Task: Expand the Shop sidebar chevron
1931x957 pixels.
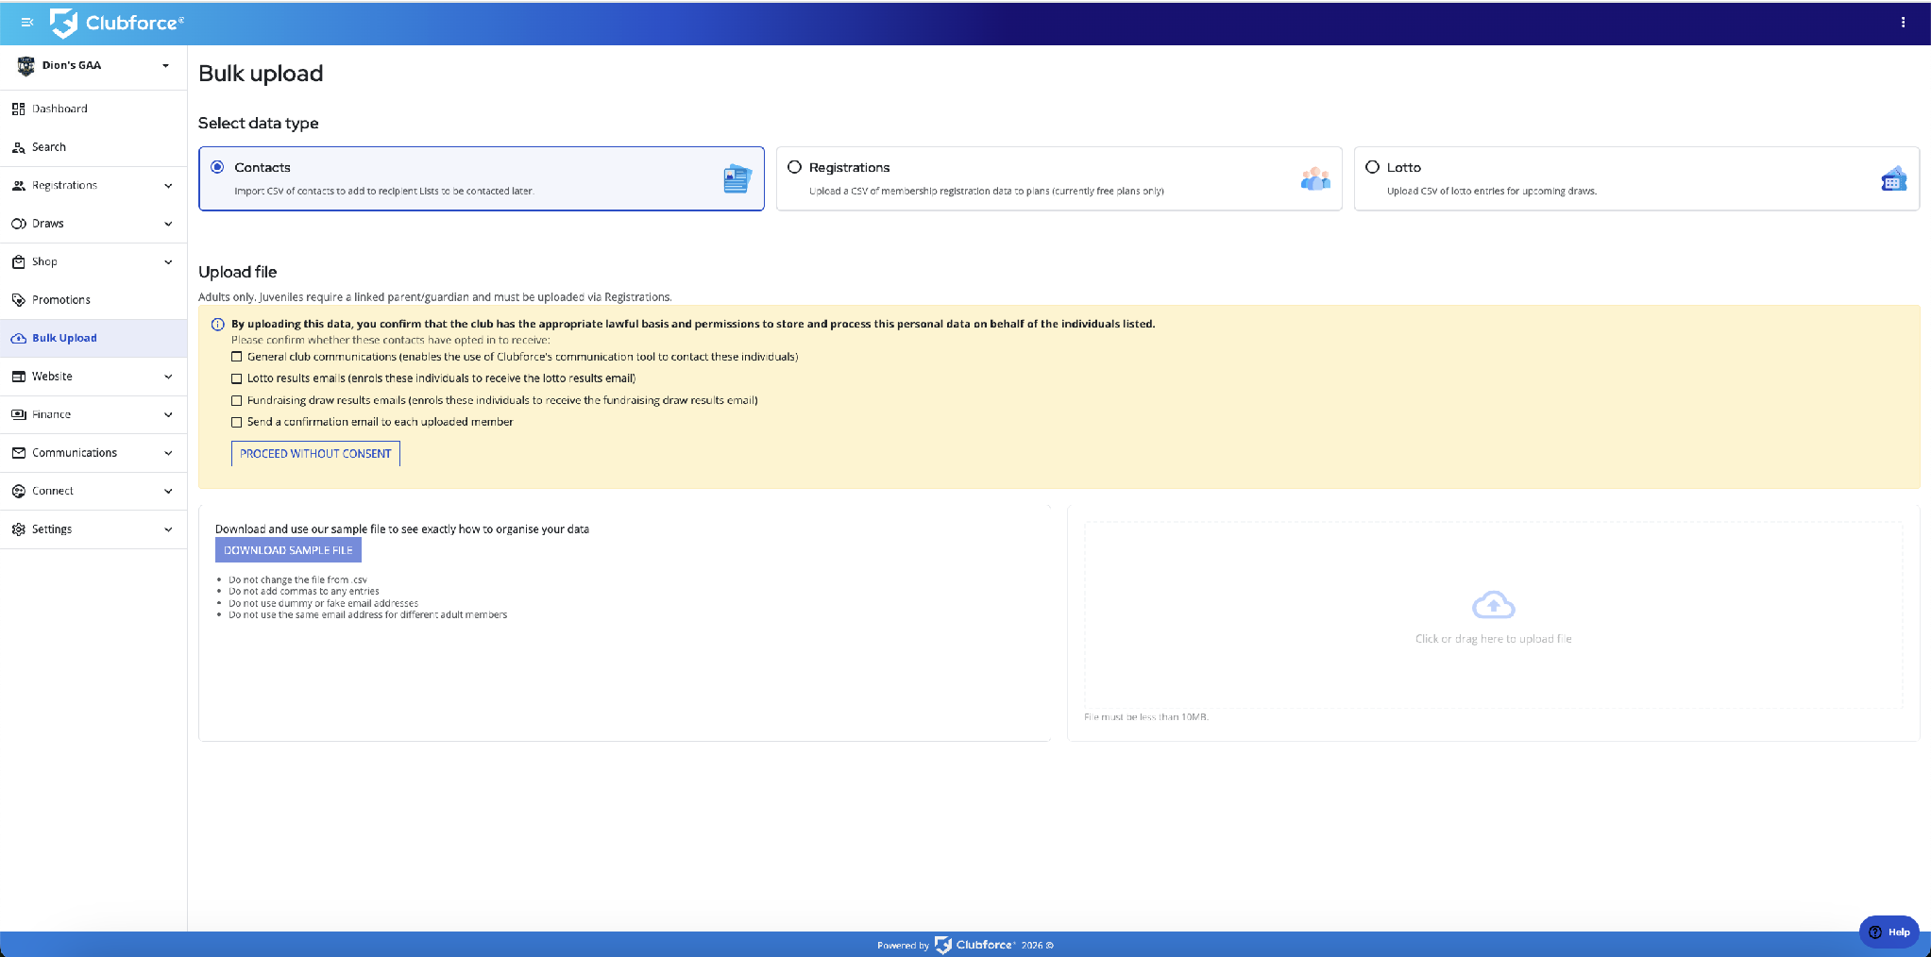Action: [168, 262]
